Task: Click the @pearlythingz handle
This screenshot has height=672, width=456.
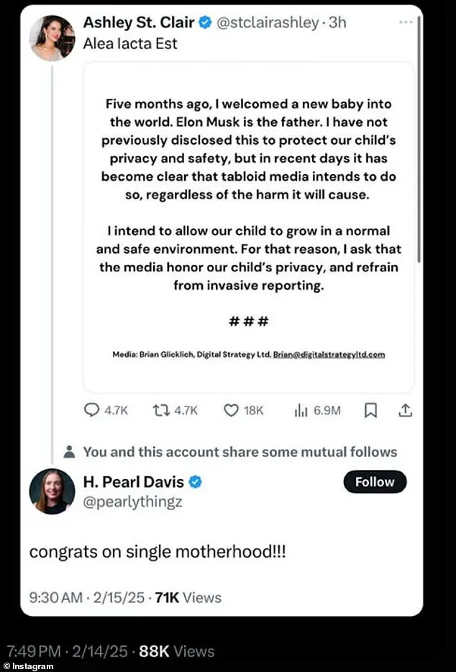Action: (132, 501)
